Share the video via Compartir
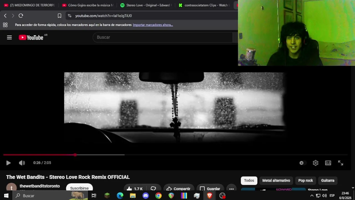Viewport: 355px width, 200px height. (x=179, y=189)
